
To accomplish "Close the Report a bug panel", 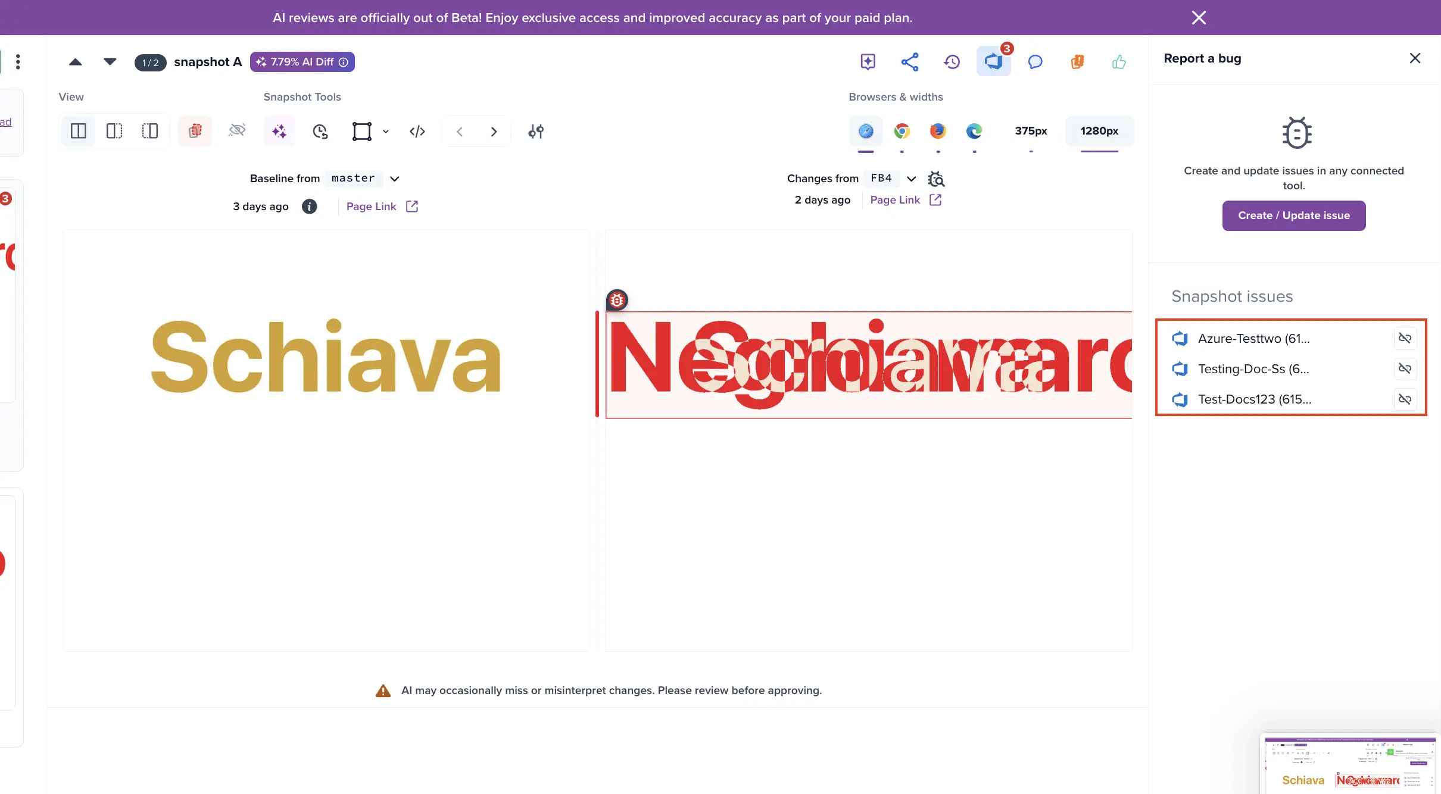I will 1415,58.
